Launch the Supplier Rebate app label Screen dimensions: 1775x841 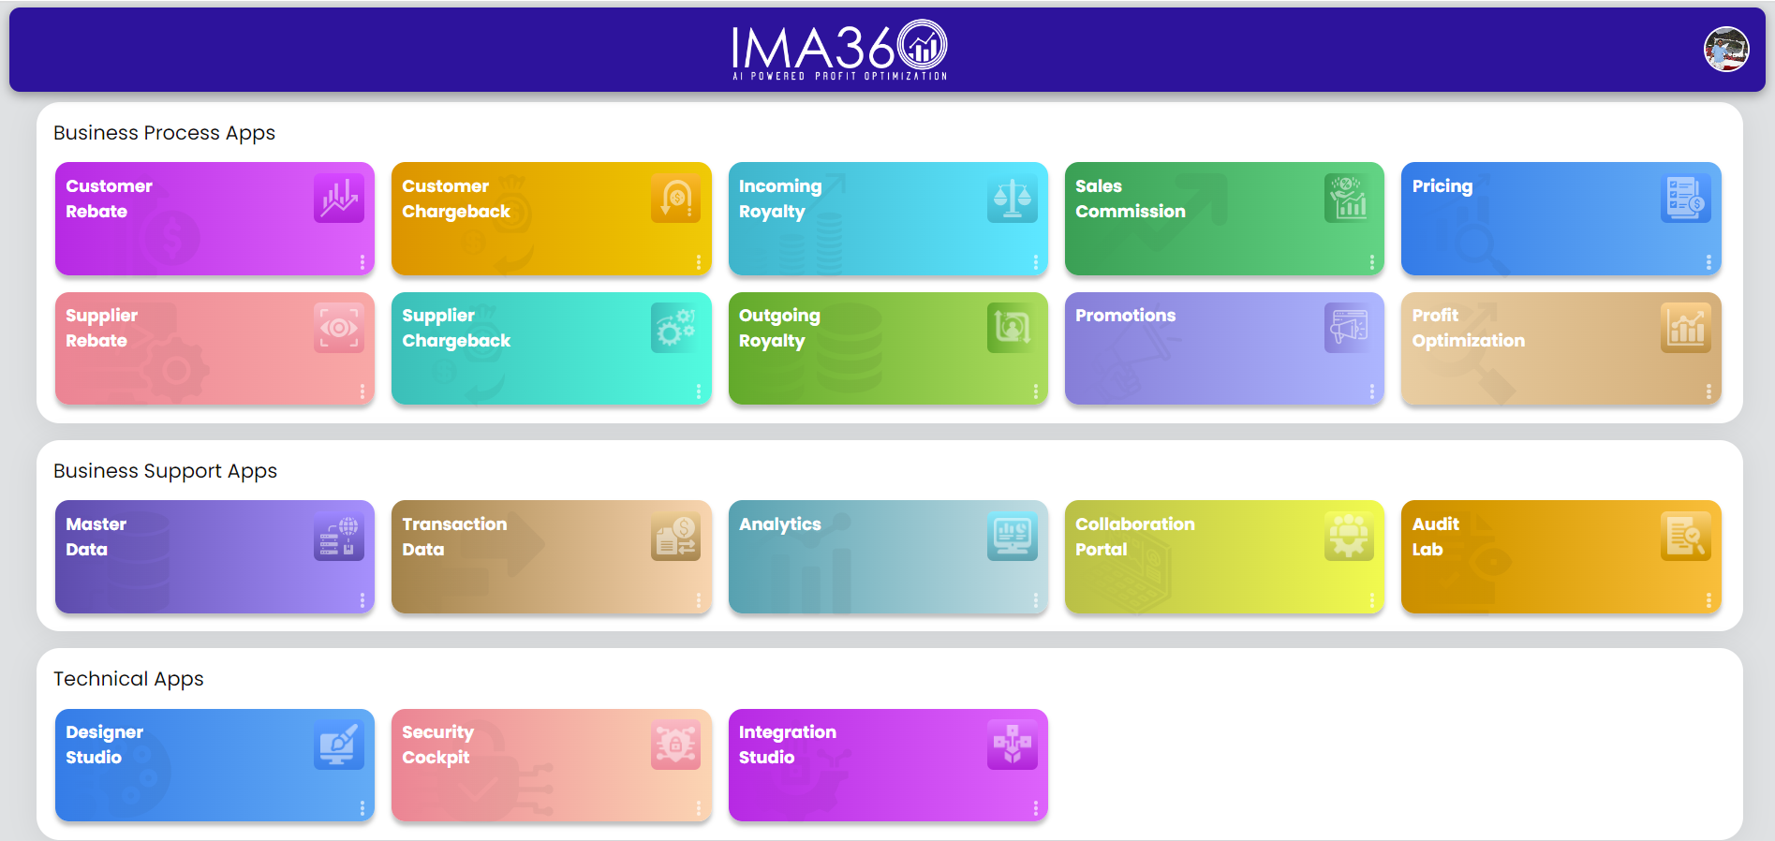point(101,328)
